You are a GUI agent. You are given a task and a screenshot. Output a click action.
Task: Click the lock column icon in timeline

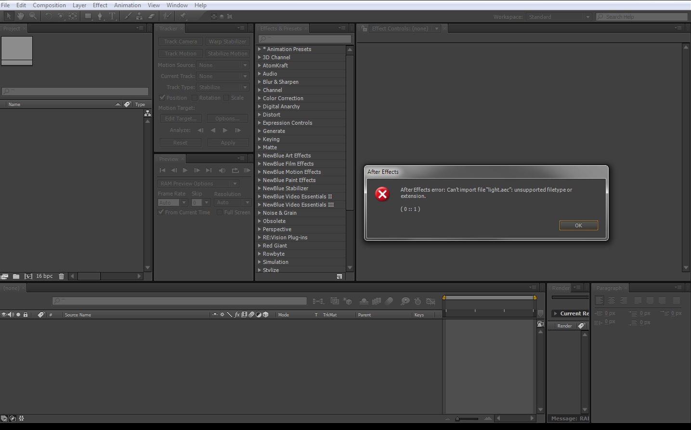(x=26, y=314)
